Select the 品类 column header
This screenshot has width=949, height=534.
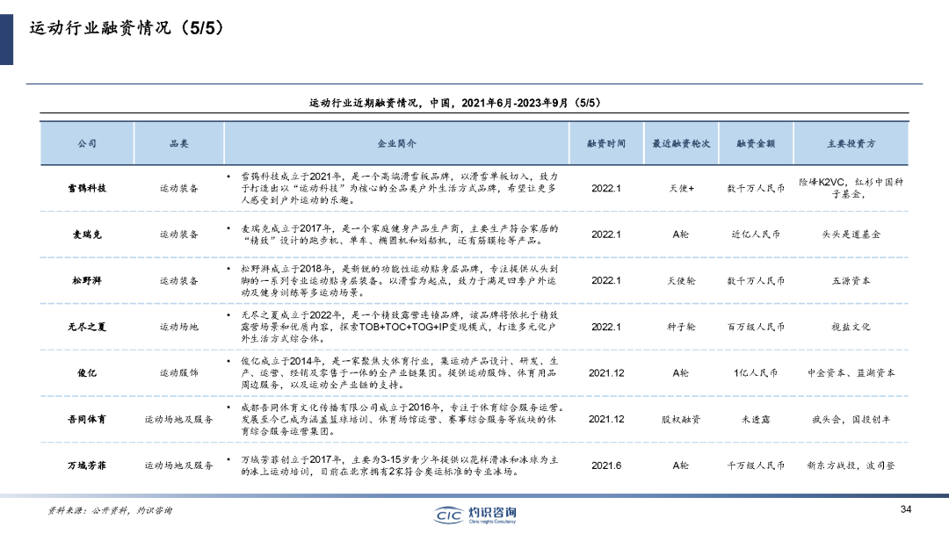point(178,144)
